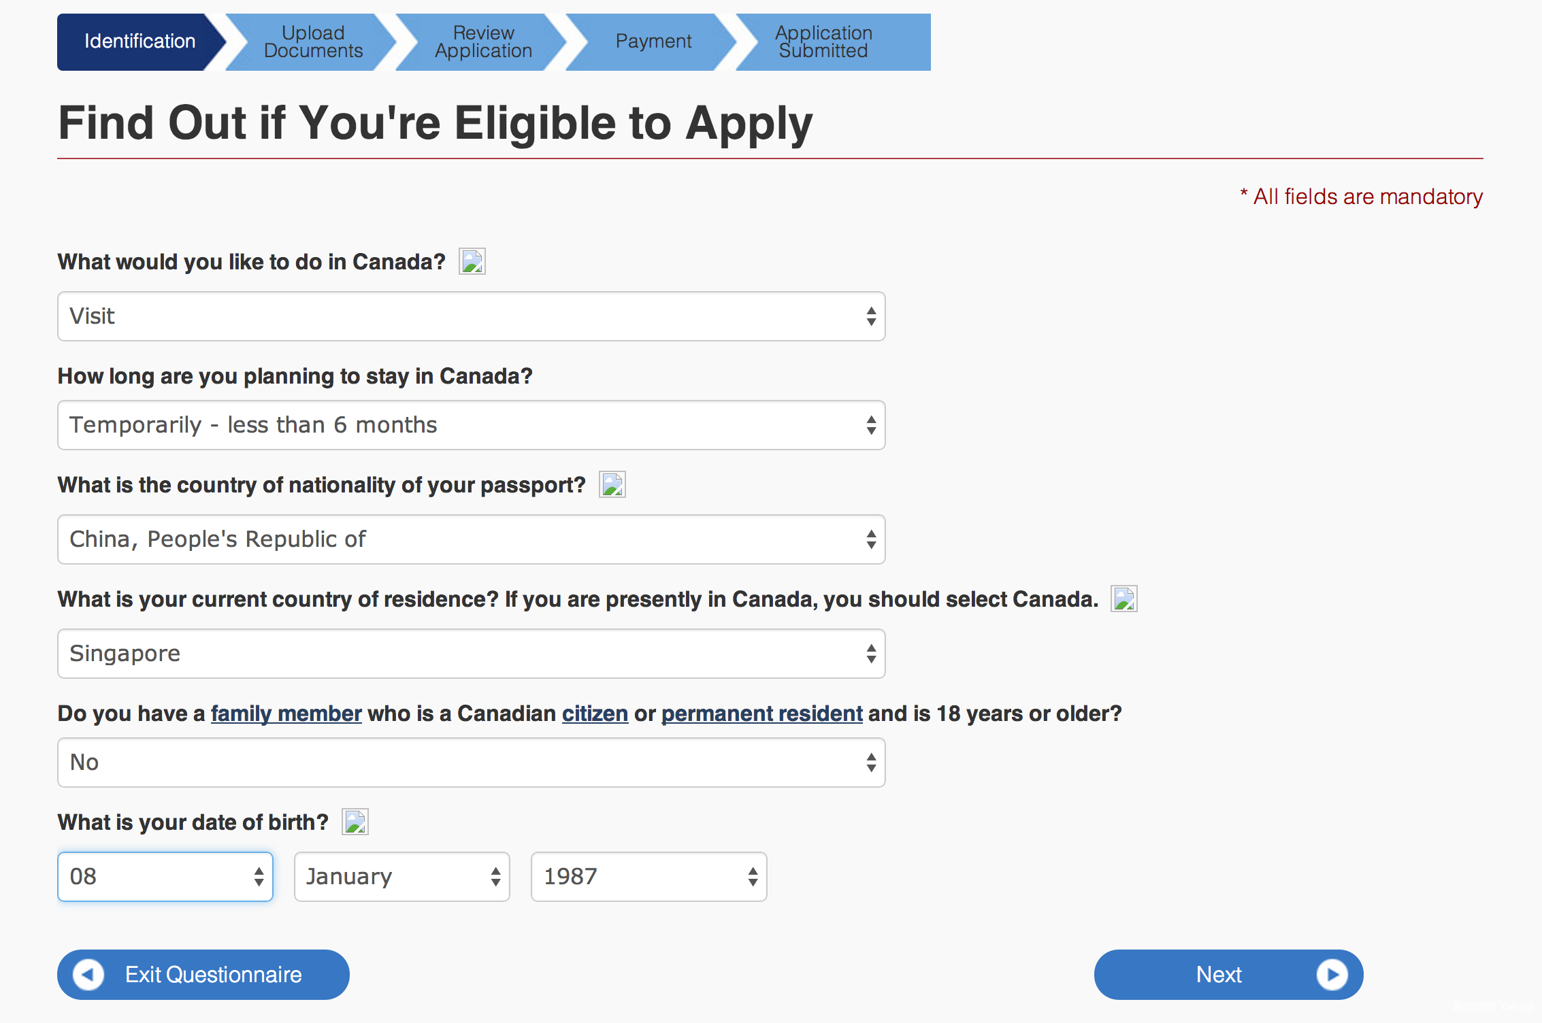Open the birth year '1987' dropdown

tap(649, 877)
